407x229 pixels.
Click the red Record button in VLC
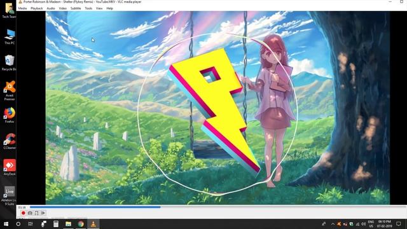pyautogui.click(x=23, y=213)
